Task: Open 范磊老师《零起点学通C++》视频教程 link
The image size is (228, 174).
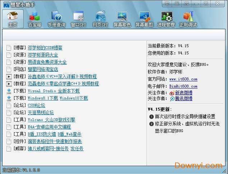Action: tap(63, 84)
